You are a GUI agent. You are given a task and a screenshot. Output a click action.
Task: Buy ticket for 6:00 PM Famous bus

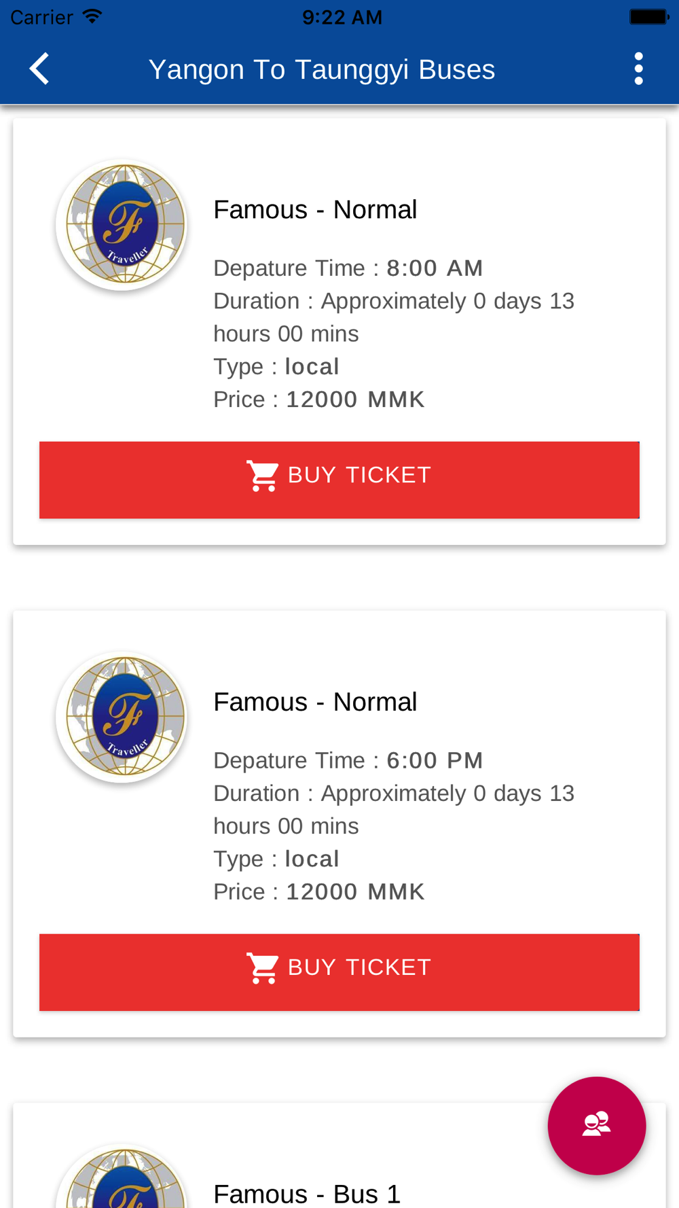[x=339, y=972]
